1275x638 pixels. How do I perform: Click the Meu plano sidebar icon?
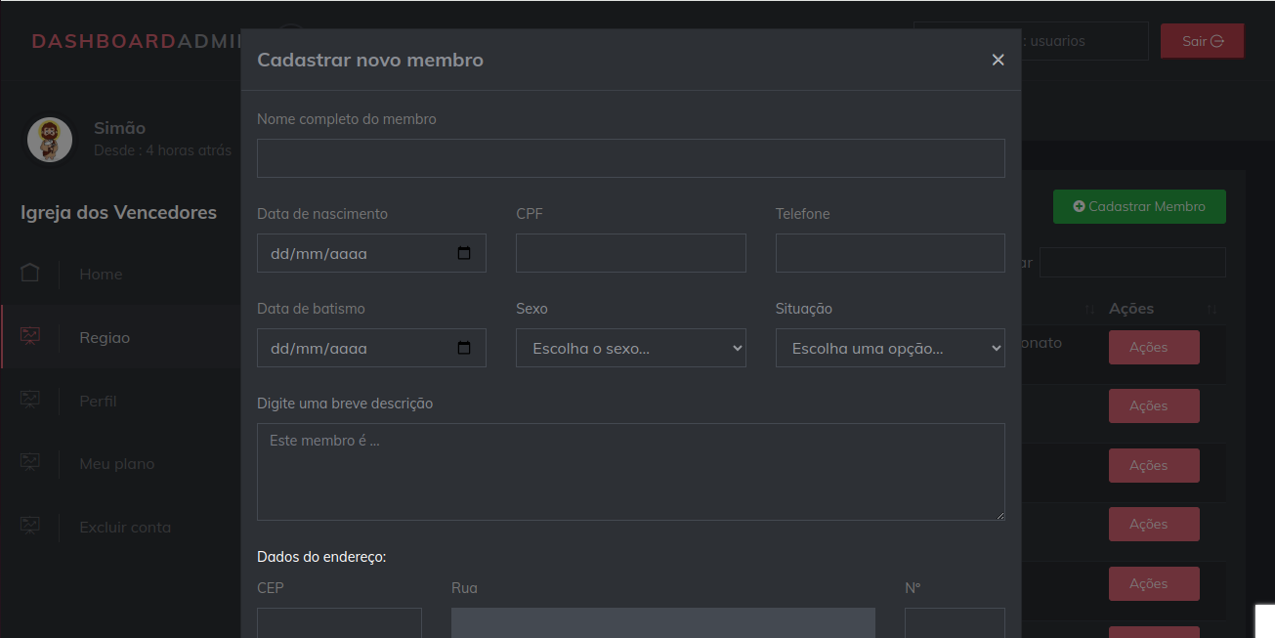coord(30,463)
